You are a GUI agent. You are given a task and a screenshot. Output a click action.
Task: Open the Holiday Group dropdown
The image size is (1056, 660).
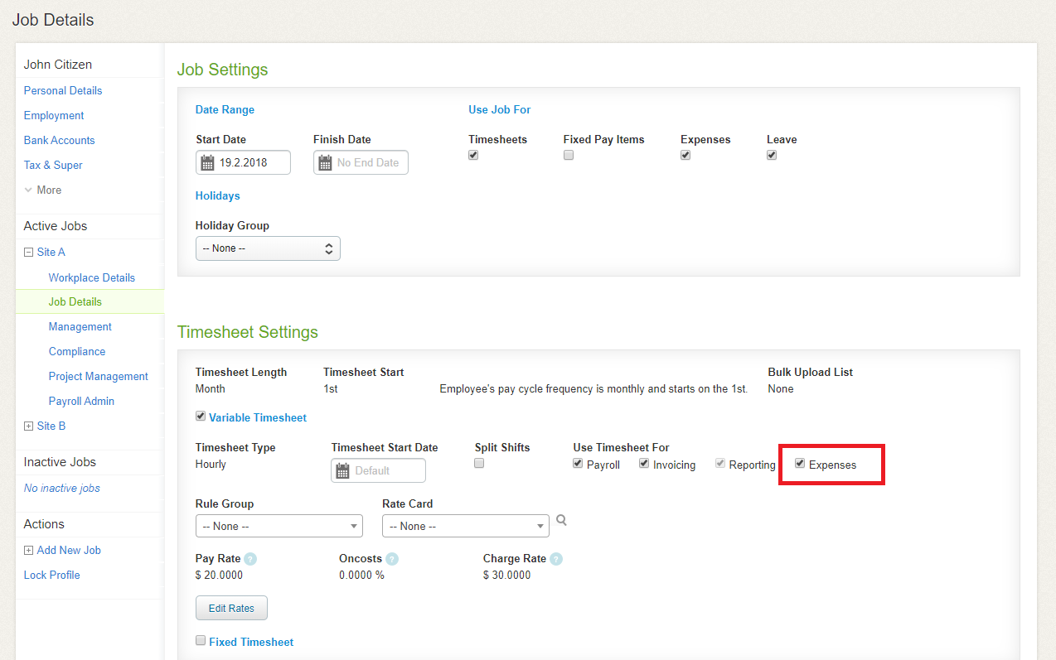(268, 248)
